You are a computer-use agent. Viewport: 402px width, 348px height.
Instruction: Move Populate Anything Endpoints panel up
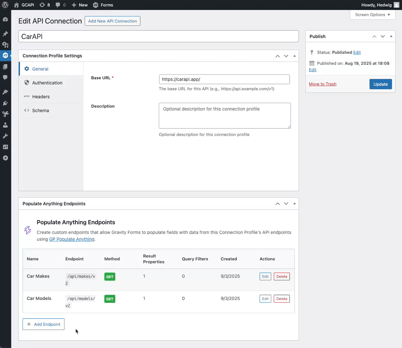tap(278, 204)
